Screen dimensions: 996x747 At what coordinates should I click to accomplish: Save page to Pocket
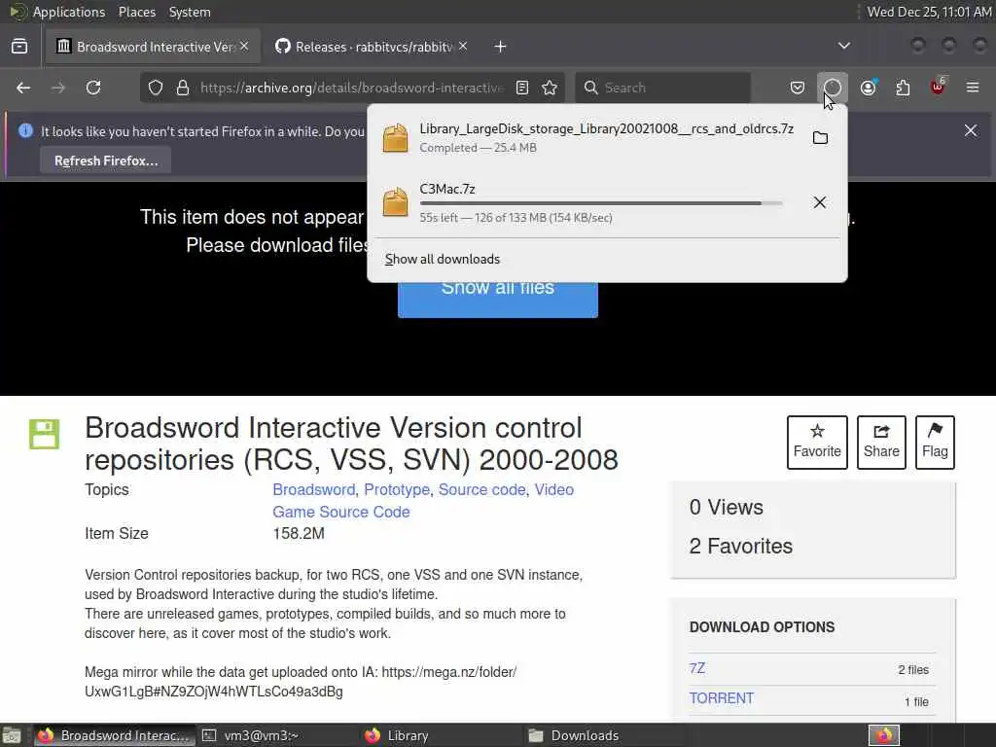coord(798,88)
